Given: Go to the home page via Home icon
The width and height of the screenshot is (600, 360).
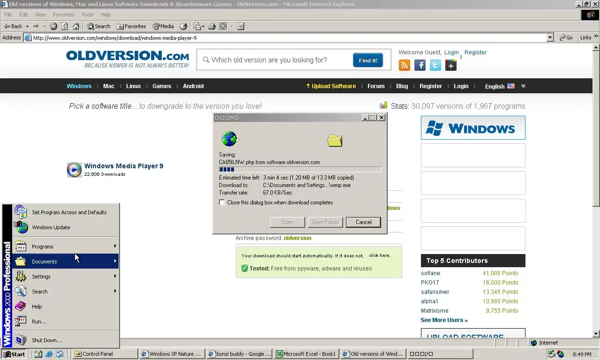Looking at the screenshot, I should tap(76, 26).
